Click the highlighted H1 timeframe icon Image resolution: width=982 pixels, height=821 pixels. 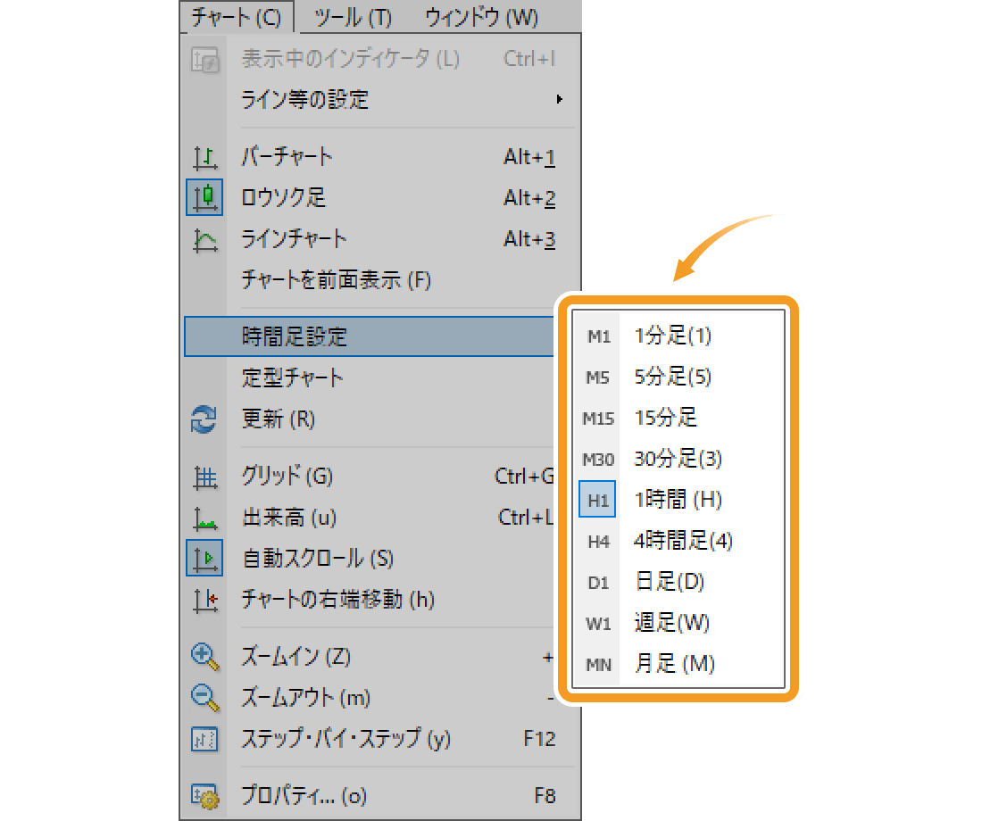click(597, 500)
